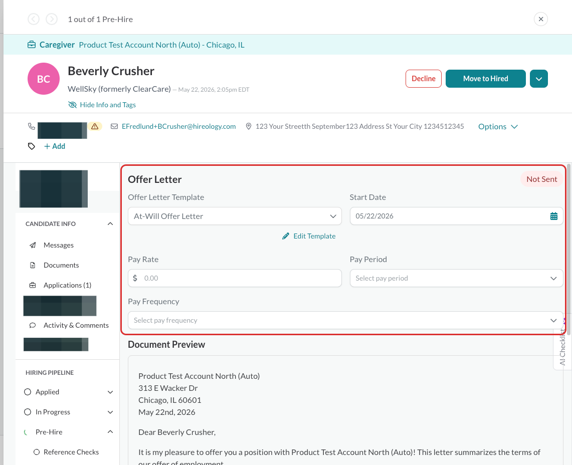Click the Activity comment bubble icon
Image resolution: width=572 pixels, height=465 pixels.
[33, 325]
